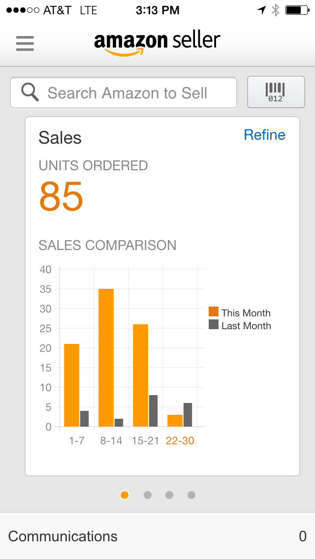The width and height of the screenshot is (315, 559).
Task: Click the Last Month gray legend swatch
Action: [213, 324]
